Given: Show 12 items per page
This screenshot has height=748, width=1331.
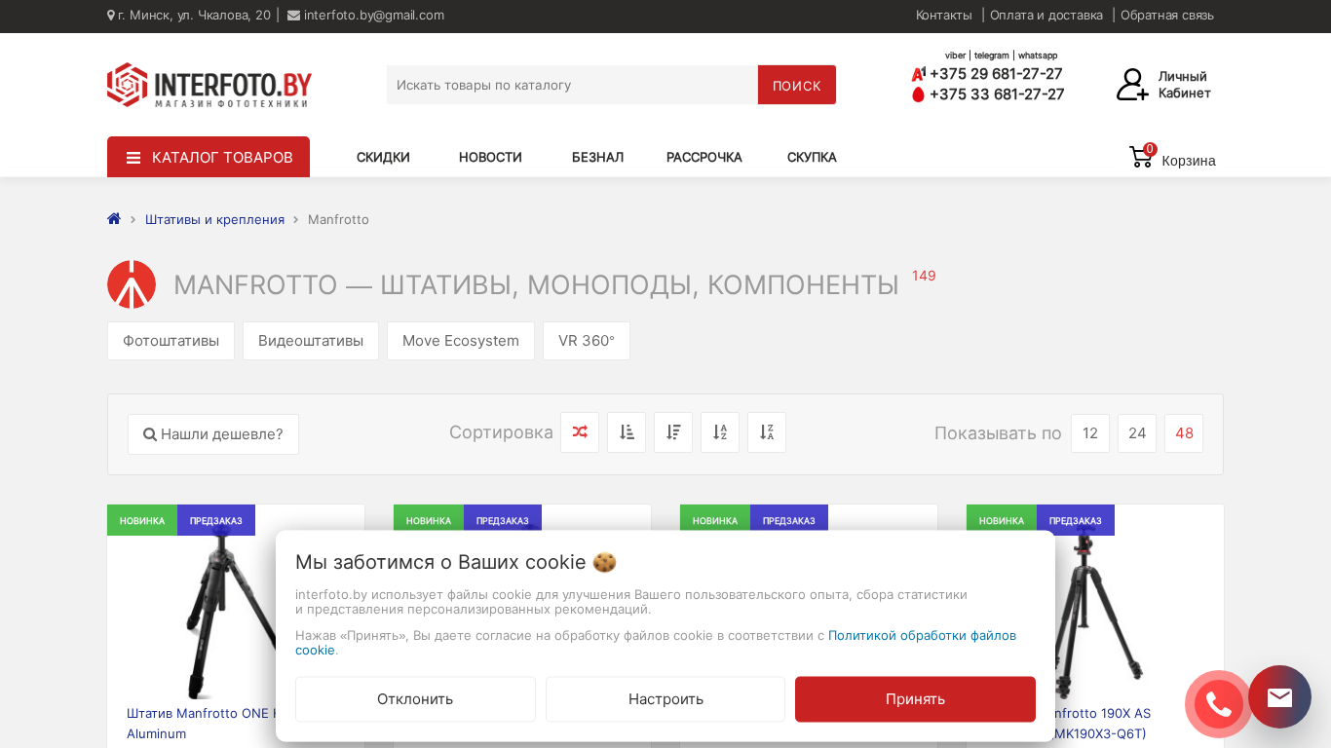Looking at the screenshot, I should tap(1090, 433).
